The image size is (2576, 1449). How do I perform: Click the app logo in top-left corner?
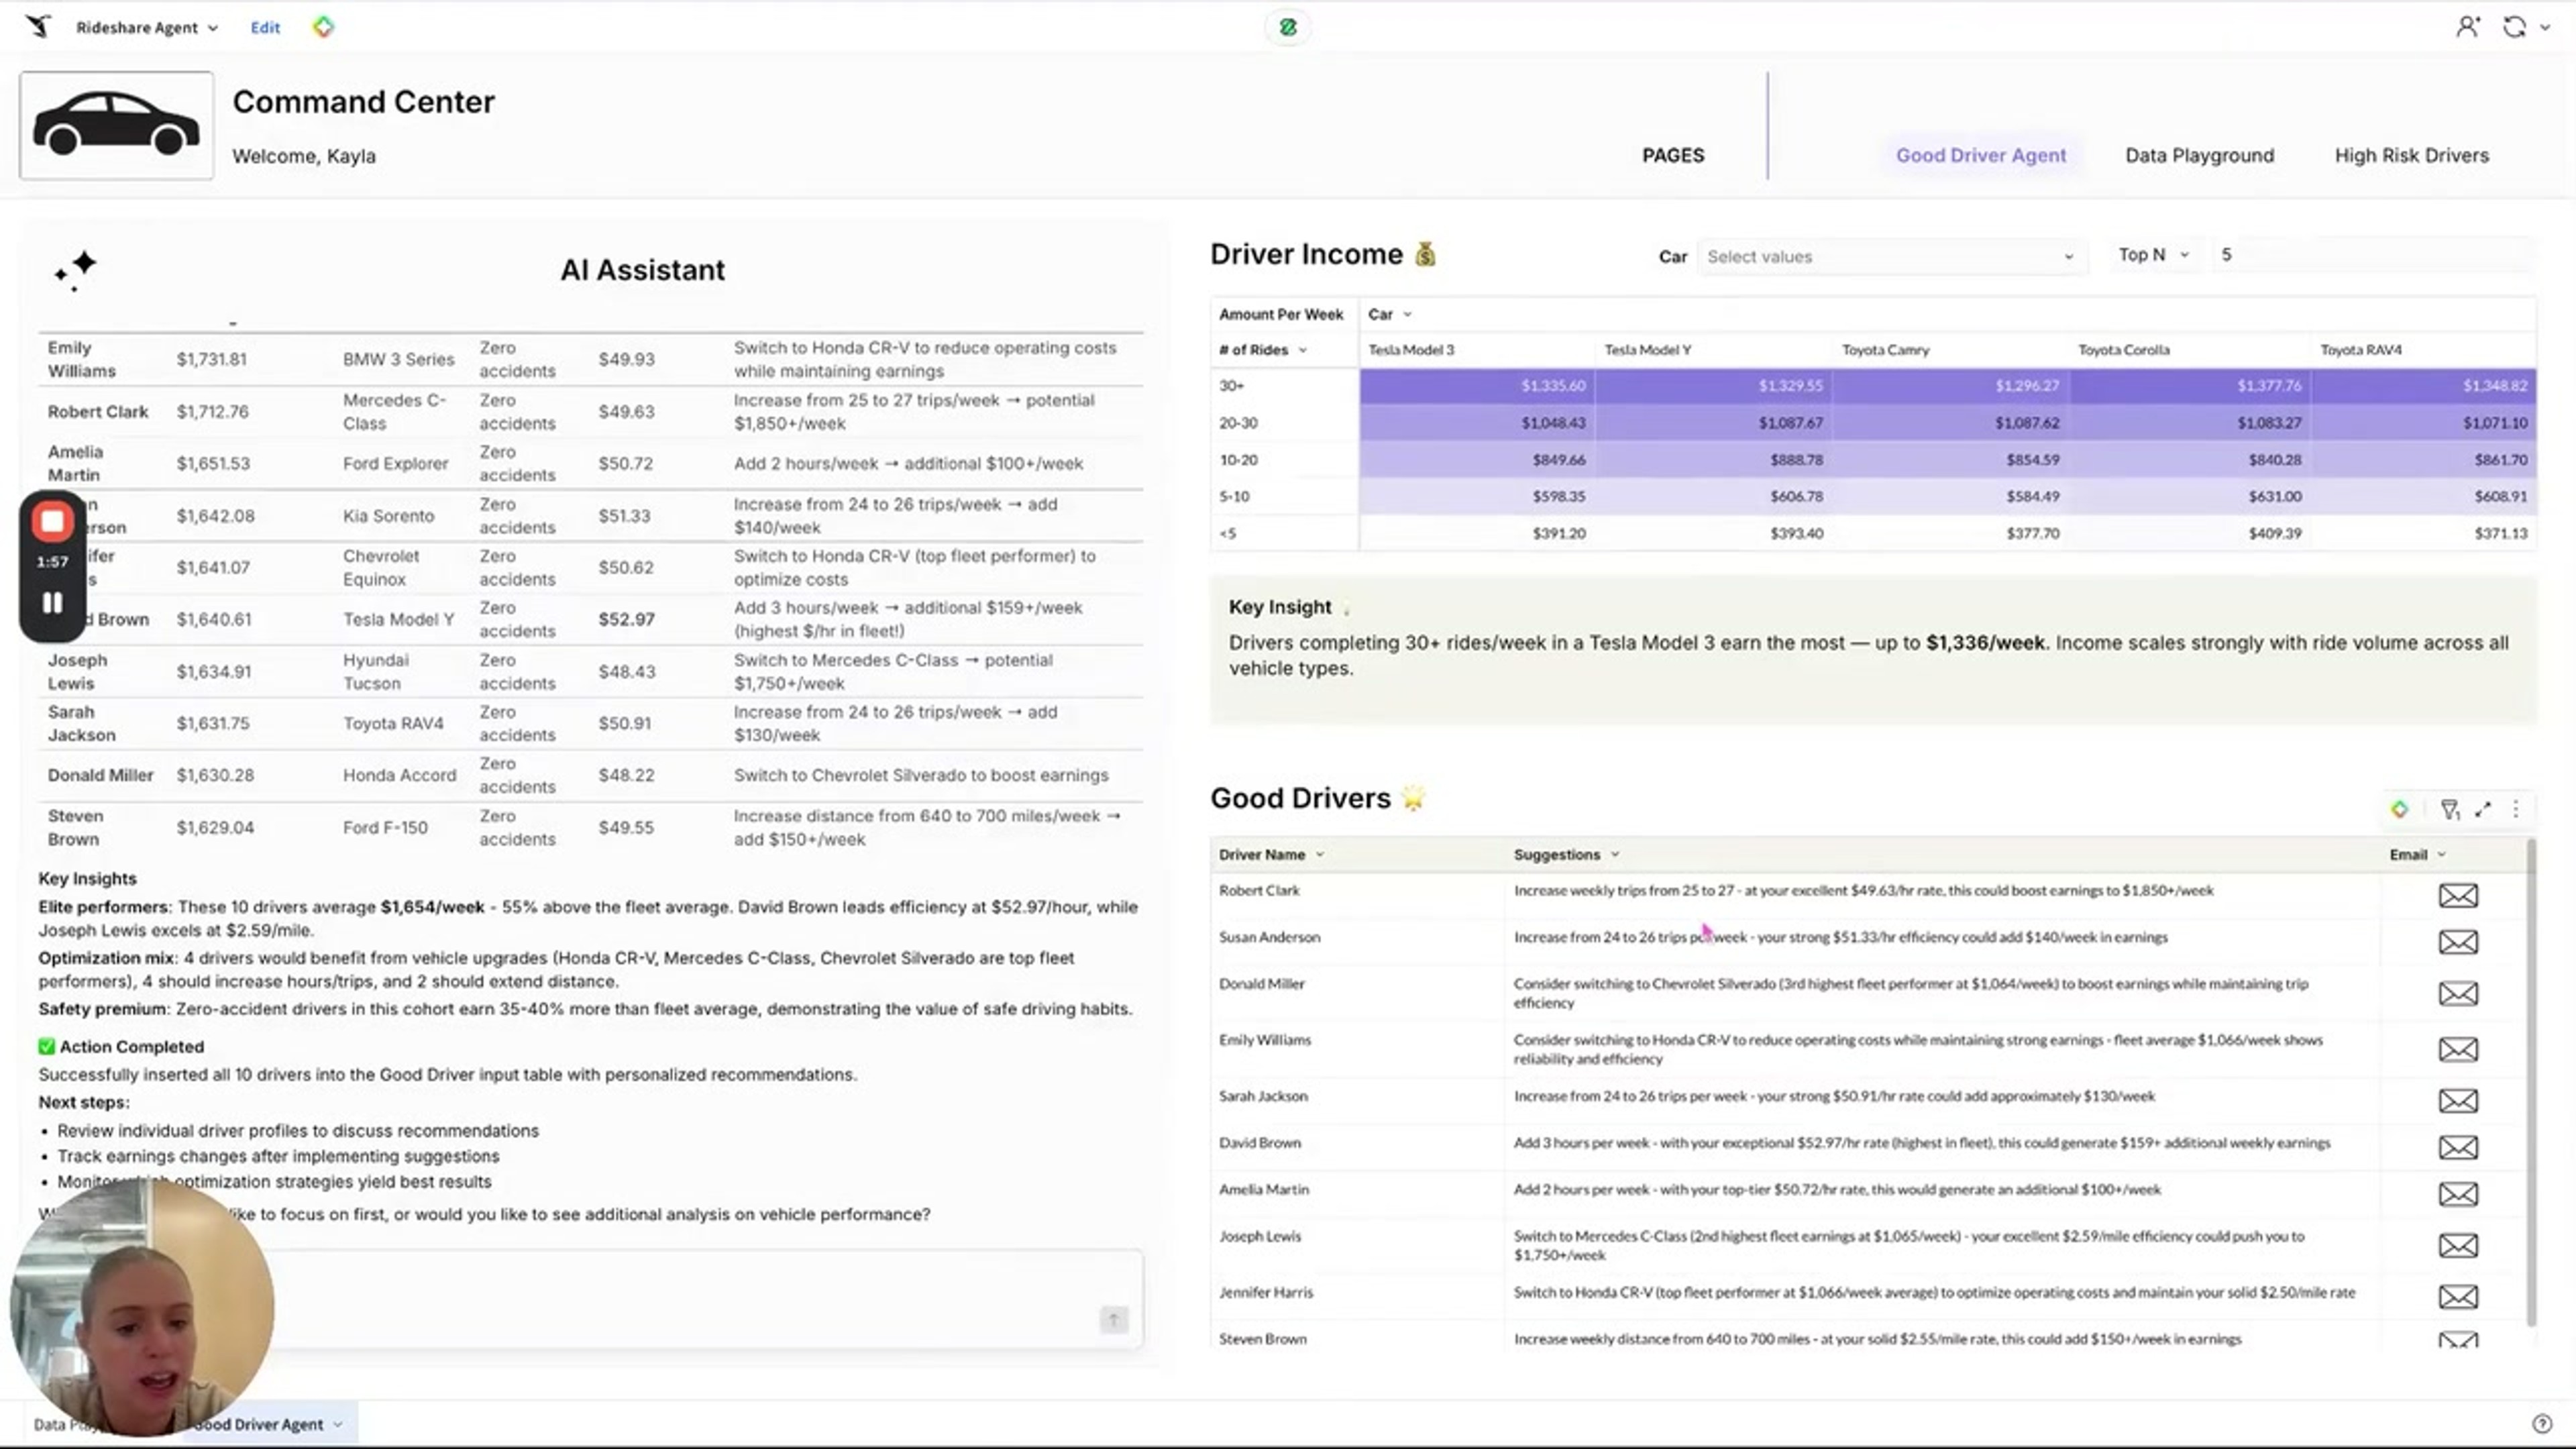point(38,27)
